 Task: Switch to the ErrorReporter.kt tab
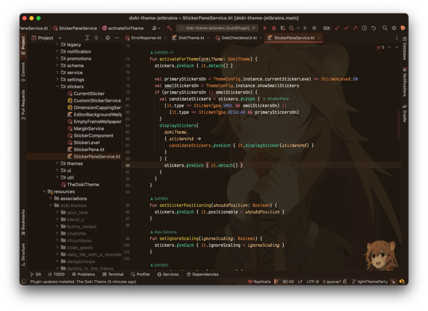coord(146,38)
